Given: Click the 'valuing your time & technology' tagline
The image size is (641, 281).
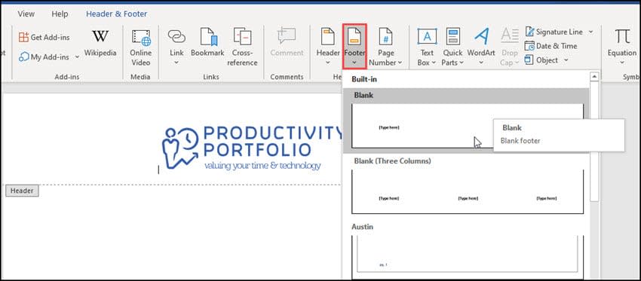Looking at the screenshot, I should (262, 166).
